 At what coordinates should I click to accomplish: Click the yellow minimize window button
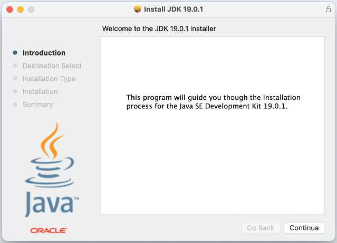[21, 10]
